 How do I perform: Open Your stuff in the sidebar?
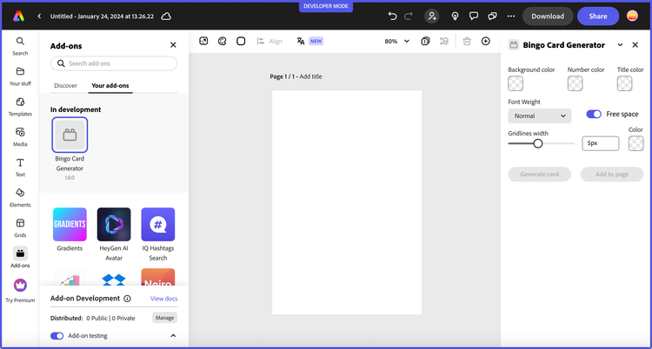click(20, 76)
